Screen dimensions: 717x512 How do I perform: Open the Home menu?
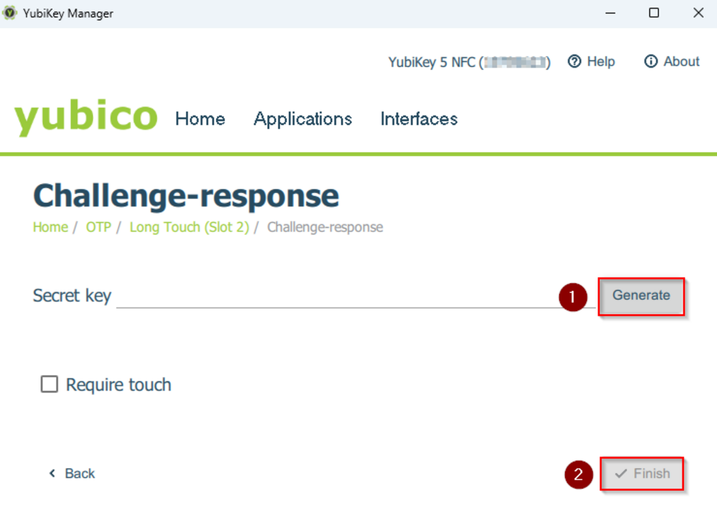coord(200,119)
